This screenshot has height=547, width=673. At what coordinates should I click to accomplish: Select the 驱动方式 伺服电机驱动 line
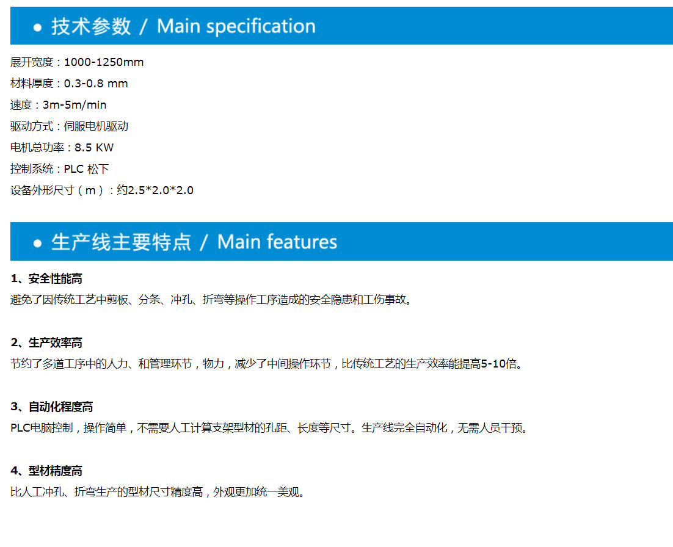tap(69, 126)
